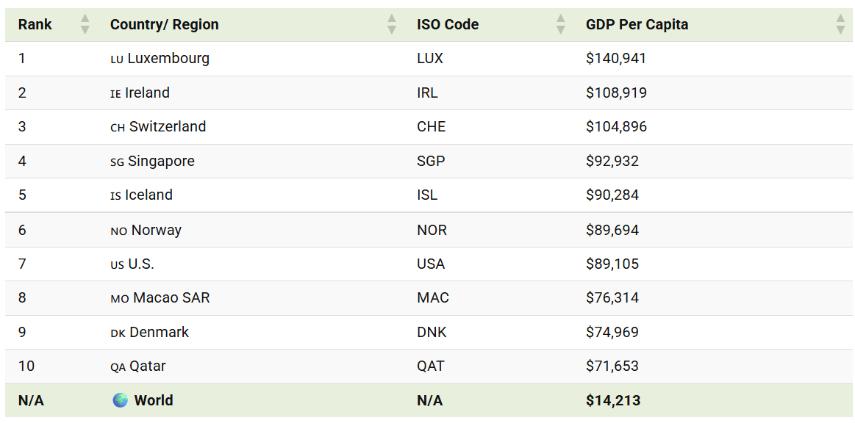Click the Rank column header
This screenshot has height=423, width=855.
point(35,24)
